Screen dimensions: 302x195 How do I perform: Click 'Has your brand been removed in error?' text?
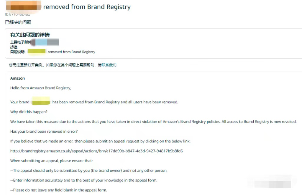(44, 132)
